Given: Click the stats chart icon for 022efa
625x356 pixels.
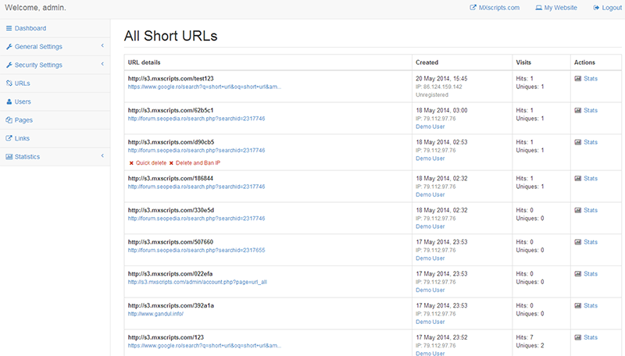Looking at the screenshot, I should click(577, 274).
